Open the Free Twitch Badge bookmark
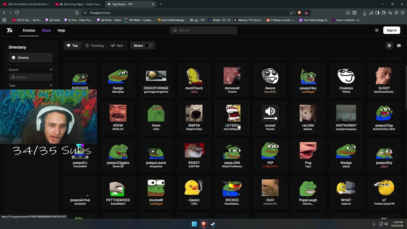This screenshot has height=229, width=407. point(314,20)
